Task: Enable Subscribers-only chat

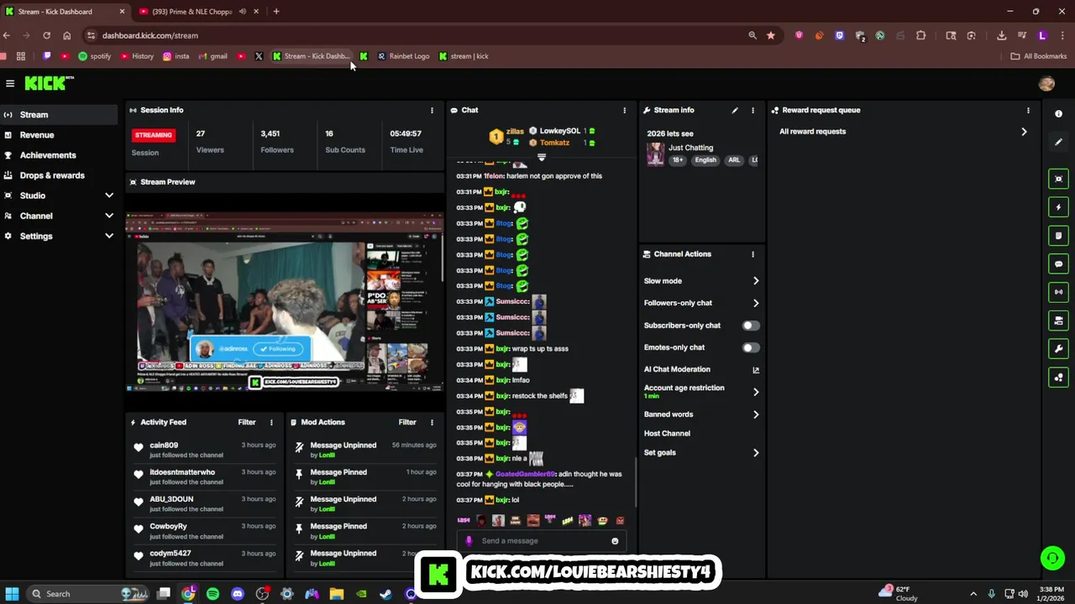Action: (751, 325)
